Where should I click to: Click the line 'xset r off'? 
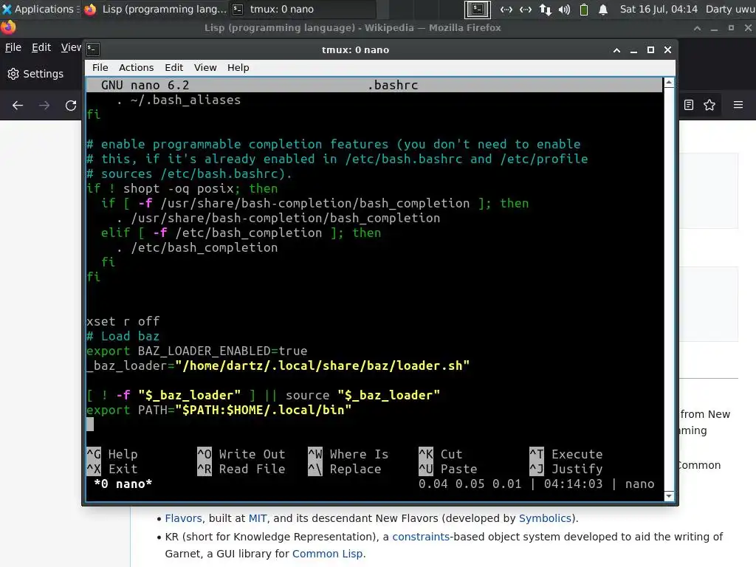(123, 321)
